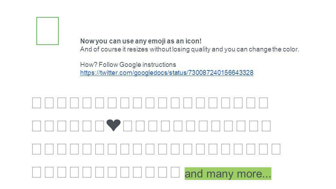Select the large green outlined placeholder box
The height and width of the screenshot is (189, 336).
point(48,31)
